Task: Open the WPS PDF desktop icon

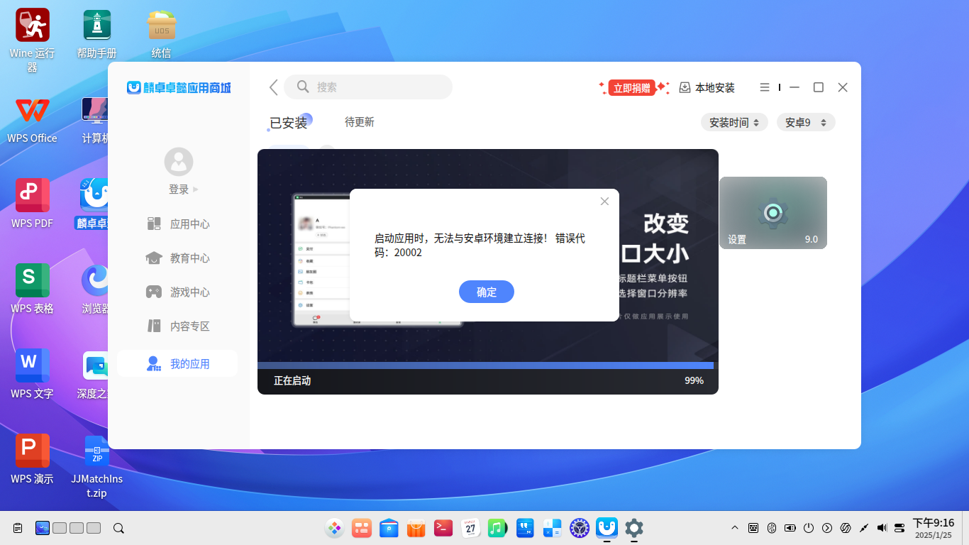Action: tap(33, 204)
